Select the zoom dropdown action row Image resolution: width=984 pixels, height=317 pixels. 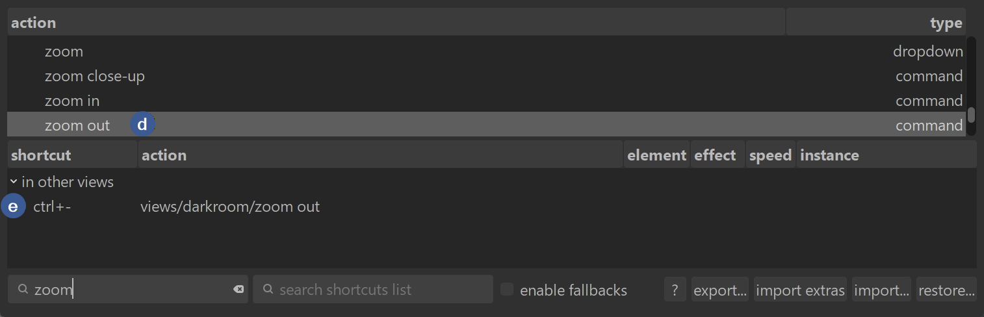[x=64, y=51]
